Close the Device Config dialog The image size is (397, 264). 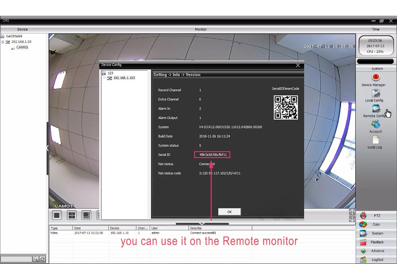298,66
